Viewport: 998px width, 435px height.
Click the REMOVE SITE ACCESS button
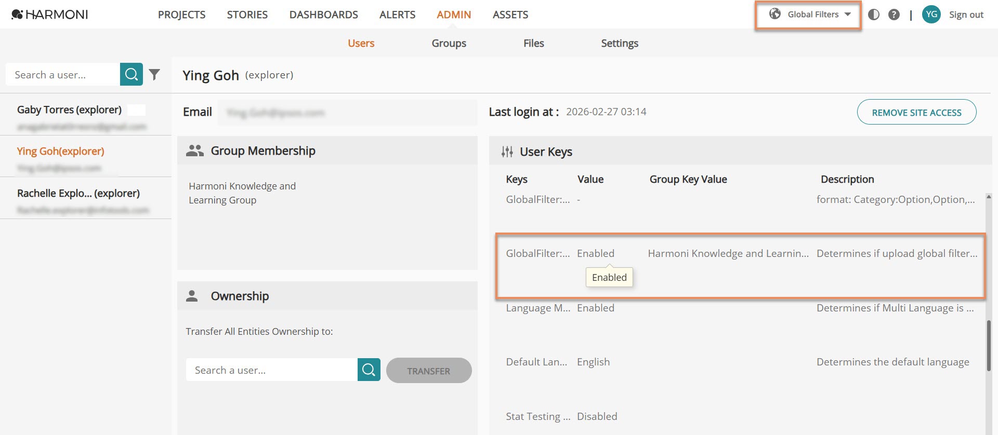click(917, 112)
